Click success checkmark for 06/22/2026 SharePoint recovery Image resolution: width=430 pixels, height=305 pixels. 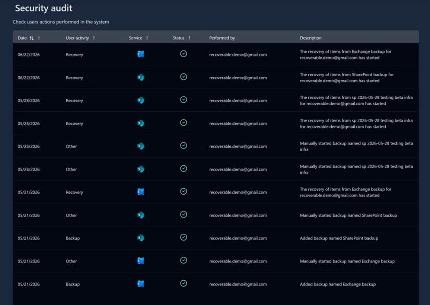pos(183,77)
